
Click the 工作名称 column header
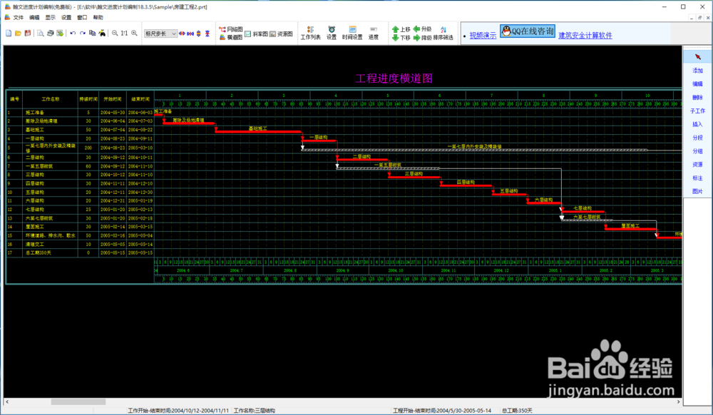[50, 99]
